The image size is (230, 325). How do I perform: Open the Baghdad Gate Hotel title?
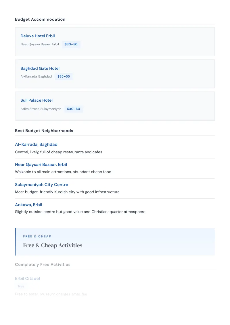[40, 68]
